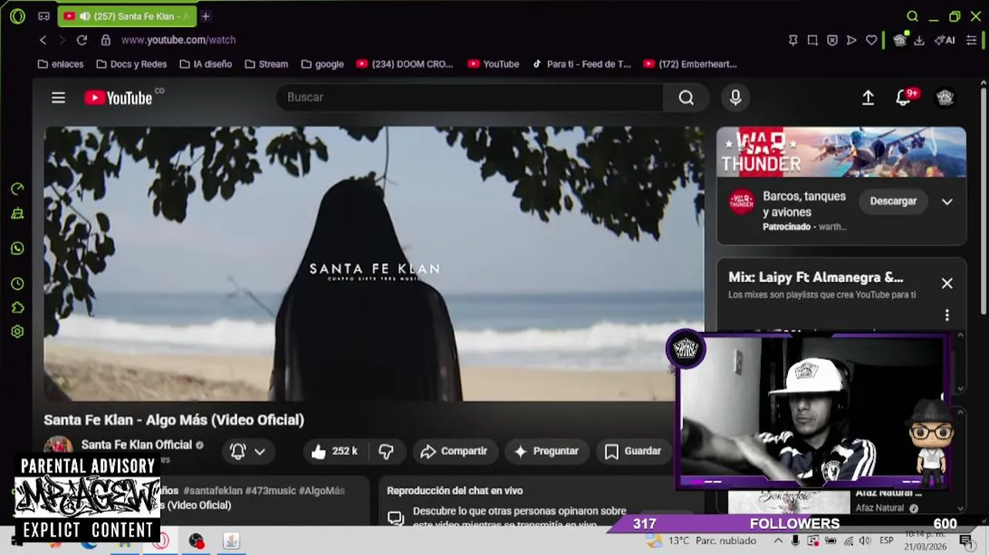This screenshot has width=989, height=555.
Task: Open the YouTube hamburger guide menu
Action: (59, 97)
